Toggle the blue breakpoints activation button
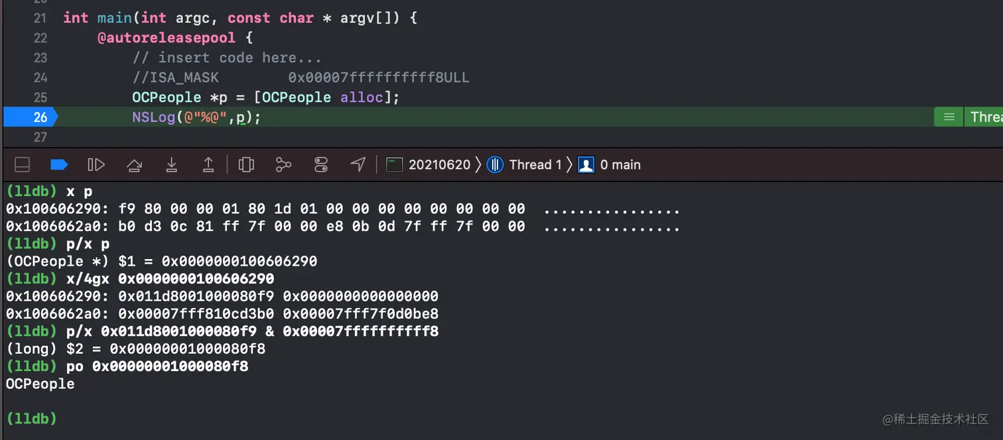 pyautogui.click(x=59, y=164)
